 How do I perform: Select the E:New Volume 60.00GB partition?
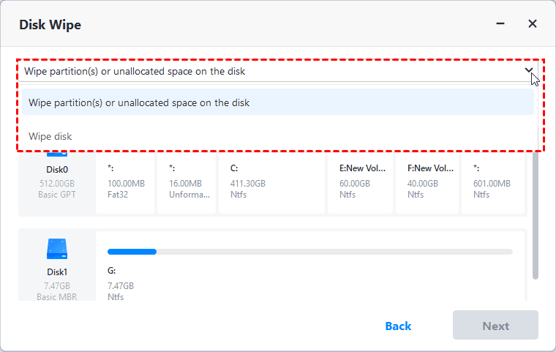pos(359,181)
